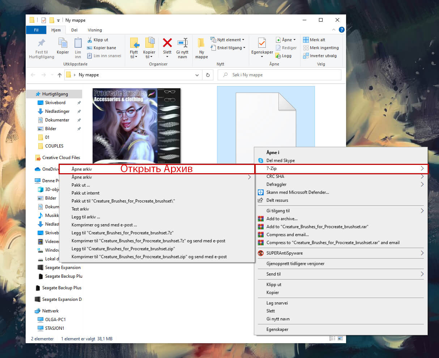Select Legg til arkiv ...
439x358 pixels.
tap(86, 217)
